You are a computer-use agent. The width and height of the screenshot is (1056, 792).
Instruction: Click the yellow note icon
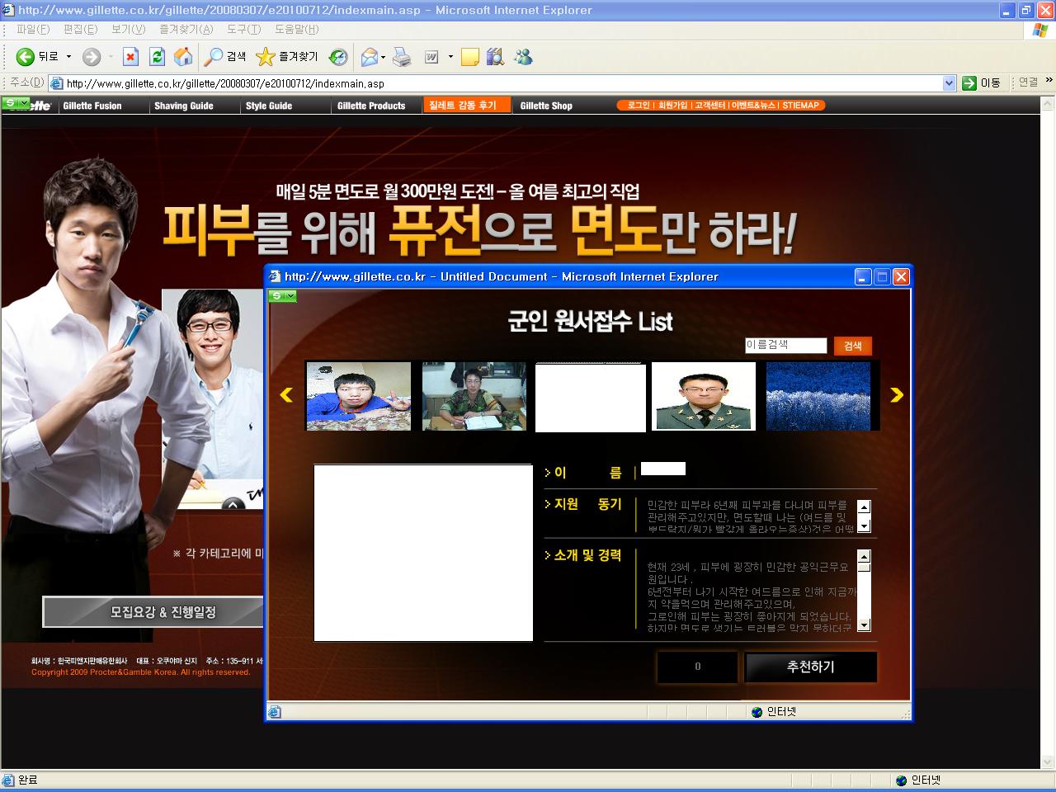470,57
